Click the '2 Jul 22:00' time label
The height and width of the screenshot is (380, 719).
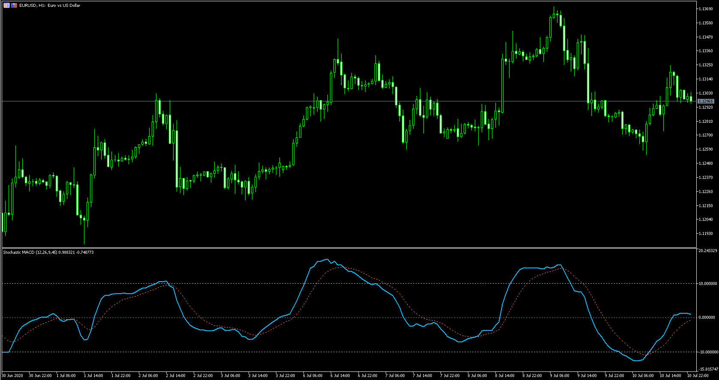(203, 376)
